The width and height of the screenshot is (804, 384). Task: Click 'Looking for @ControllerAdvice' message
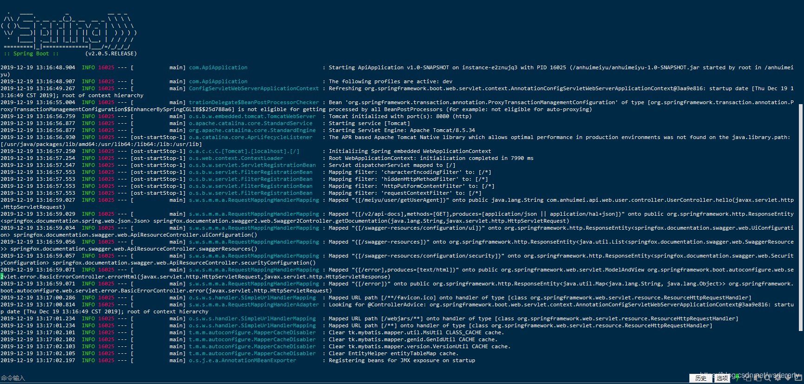coord(561,305)
